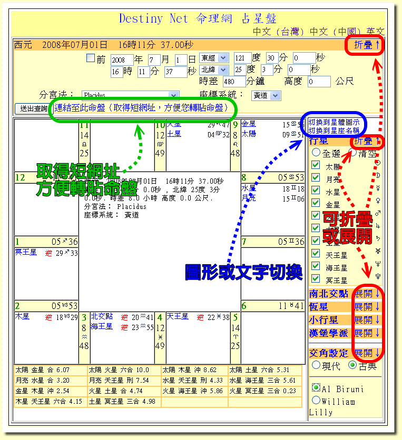Click aspect cell 木星 天王星 六合 4.15
The height and width of the screenshot is (440, 402).
[51, 402]
